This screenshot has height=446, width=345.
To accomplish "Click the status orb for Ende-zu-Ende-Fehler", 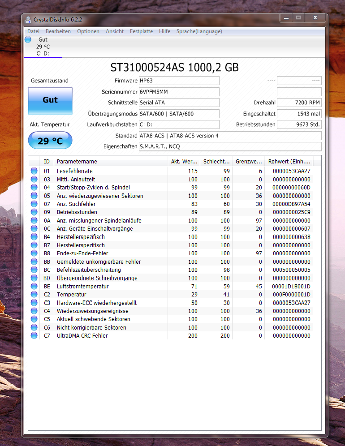I will (x=34, y=253).
